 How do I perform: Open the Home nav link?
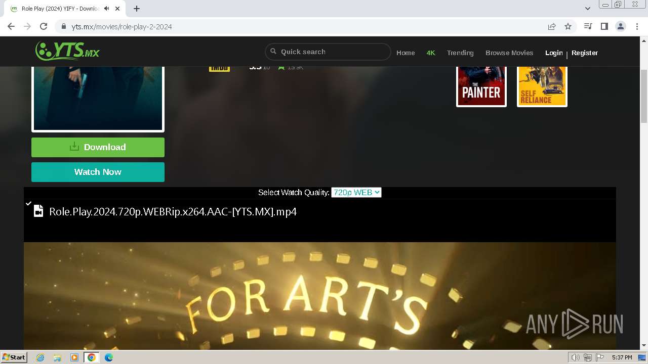(406, 53)
